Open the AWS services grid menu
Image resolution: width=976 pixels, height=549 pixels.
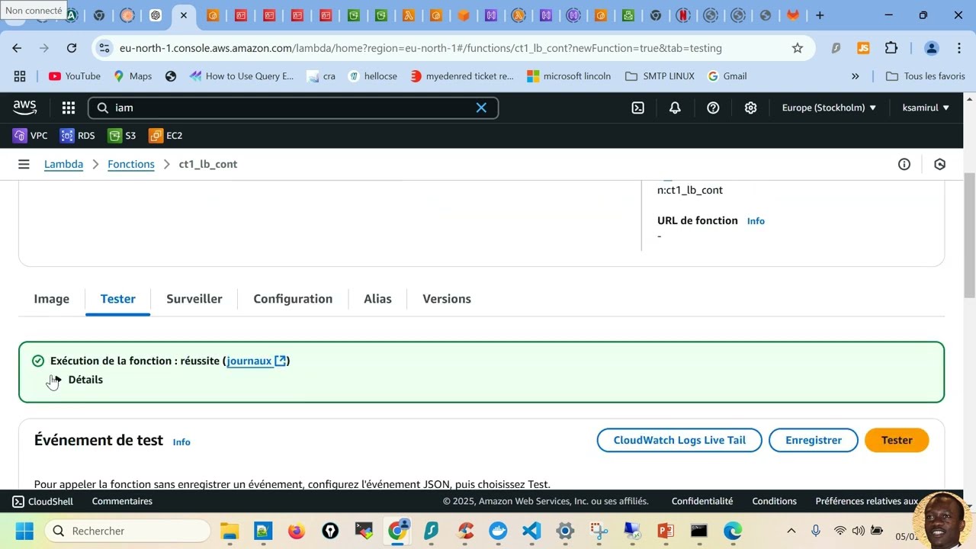coord(69,108)
